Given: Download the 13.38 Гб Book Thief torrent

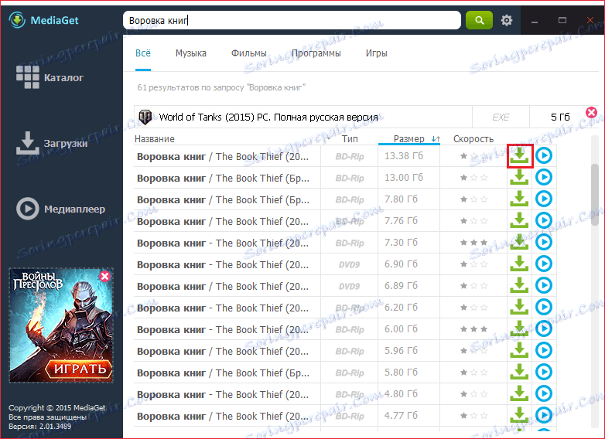Looking at the screenshot, I should pyautogui.click(x=519, y=155).
